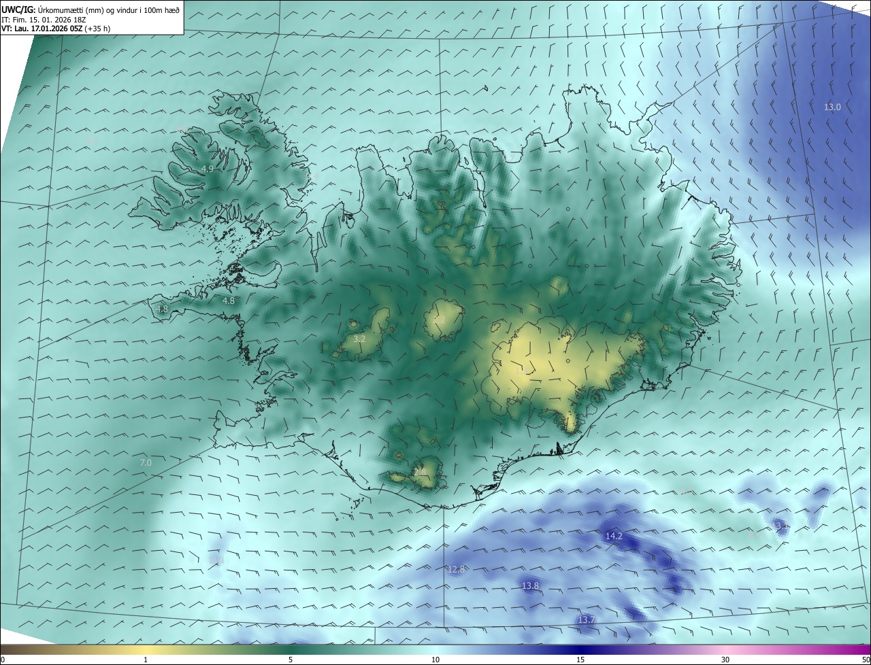This screenshot has height=665, width=871.
Task: Click the colour scale label "15"
Action: tap(580, 660)
